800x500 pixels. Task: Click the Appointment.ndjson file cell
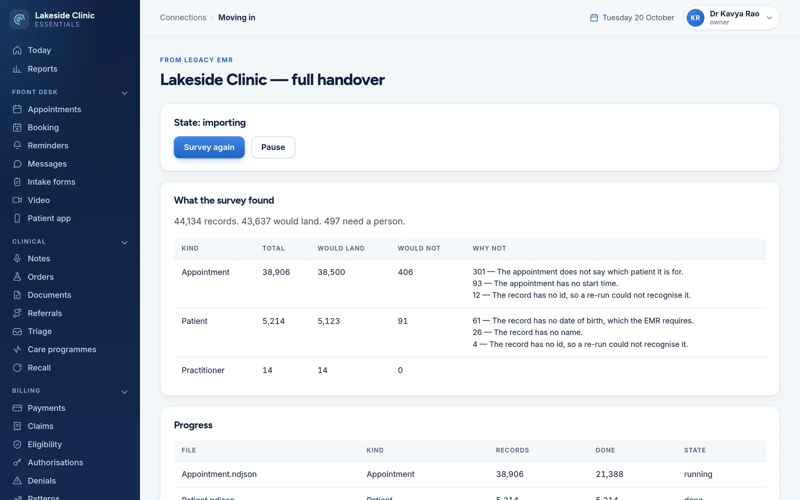219,474
